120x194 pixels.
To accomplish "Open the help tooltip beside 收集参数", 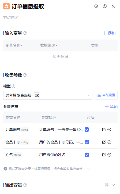I will click(25, 75).
